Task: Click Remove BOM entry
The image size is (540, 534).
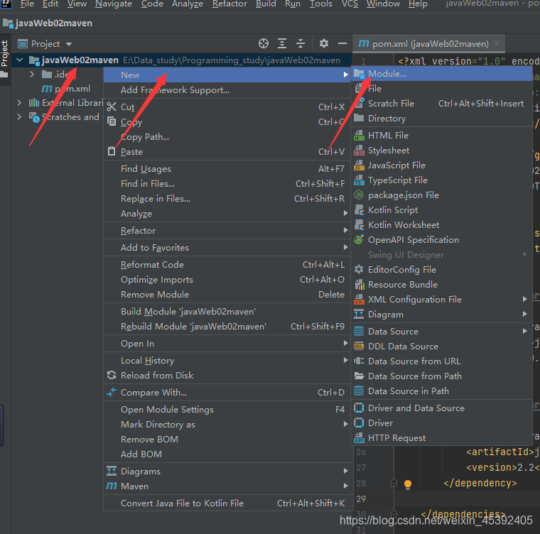Action: click(x=227, y=439)
